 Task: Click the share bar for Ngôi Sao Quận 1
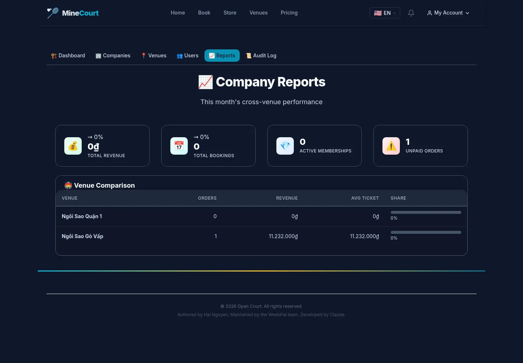pos(426,212)
